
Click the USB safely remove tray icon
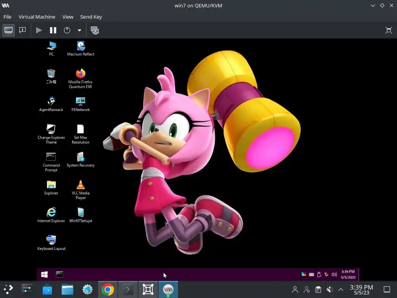pos(319,274)
